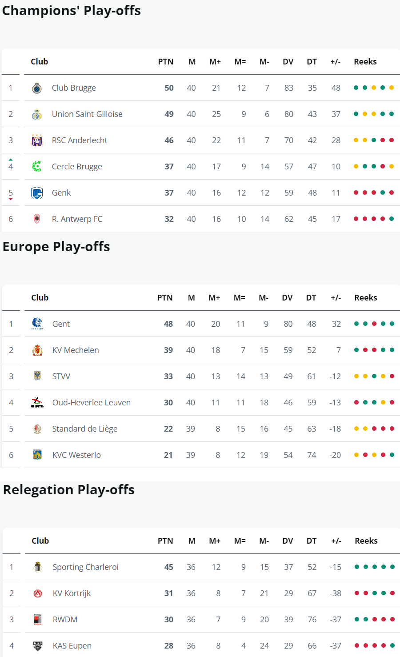Click the KV Mechelen crest icon
The image size is (400, 657).
[x=37, y=350]
